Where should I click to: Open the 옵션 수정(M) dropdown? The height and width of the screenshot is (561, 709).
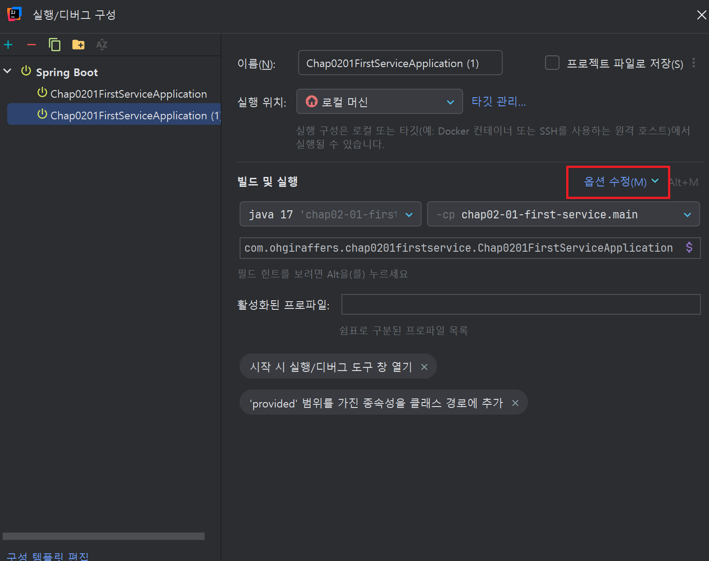point(621,182)
